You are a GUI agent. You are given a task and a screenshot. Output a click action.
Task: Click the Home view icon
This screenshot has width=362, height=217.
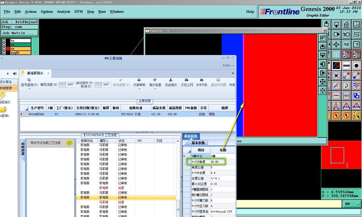[346, 24]
